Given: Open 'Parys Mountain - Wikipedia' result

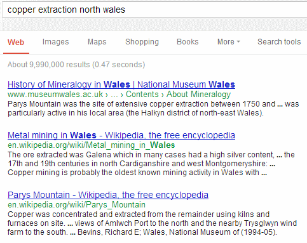Looking at the screenshot, I should 108,195.
